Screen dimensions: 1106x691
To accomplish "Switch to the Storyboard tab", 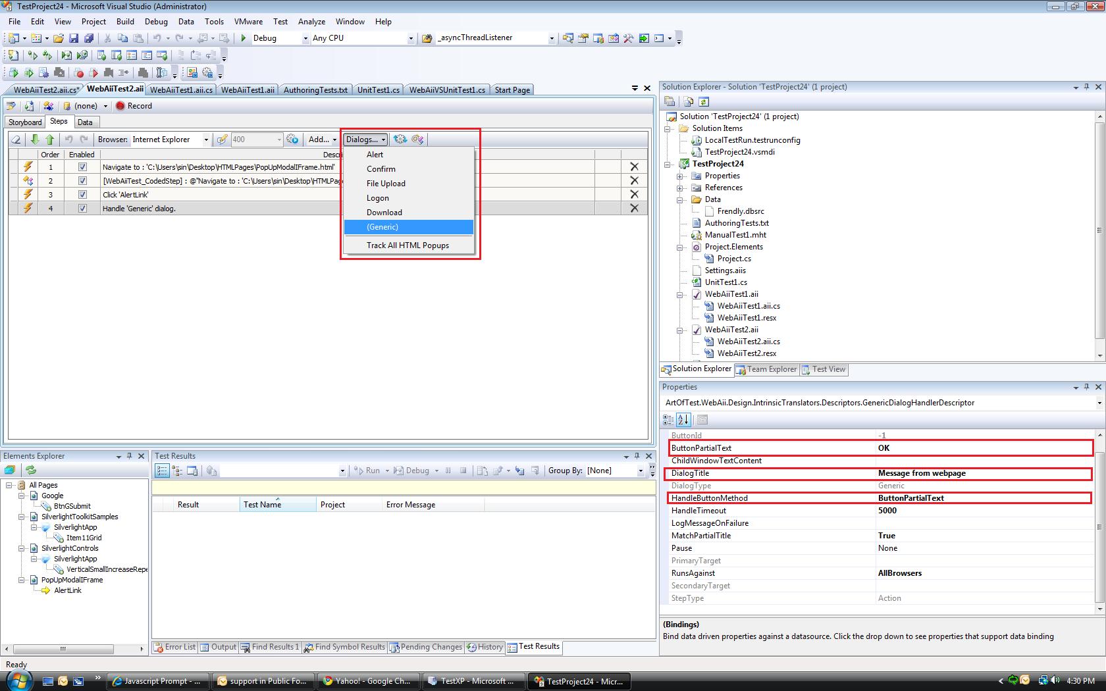I will pos(25,122).
